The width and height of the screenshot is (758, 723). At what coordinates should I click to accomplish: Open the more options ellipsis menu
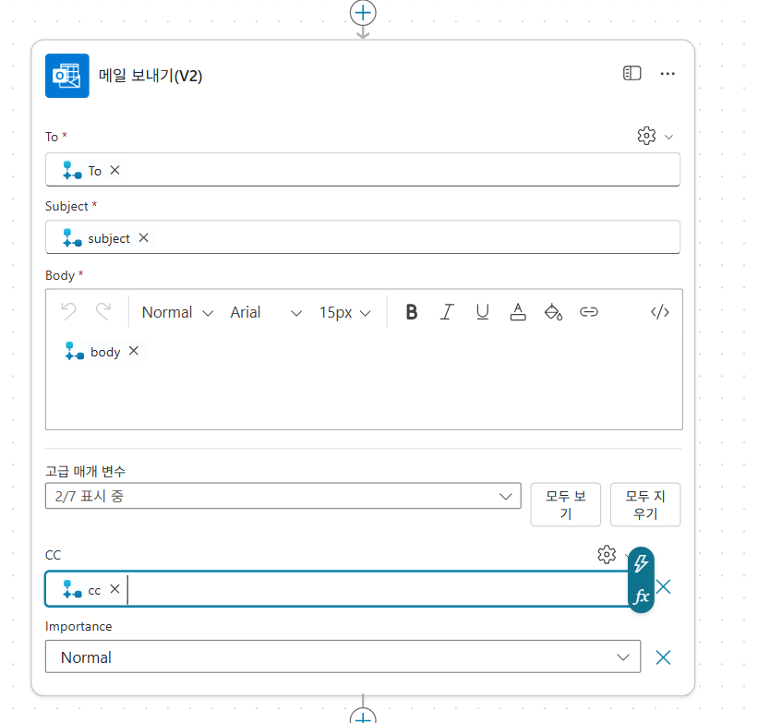668,74
